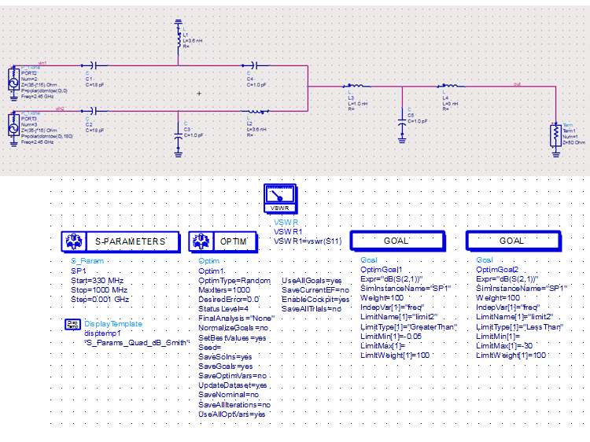Select the OPTIM controller gear icon
The width and height of the screenshot is (590, 442).
[201, 241]
